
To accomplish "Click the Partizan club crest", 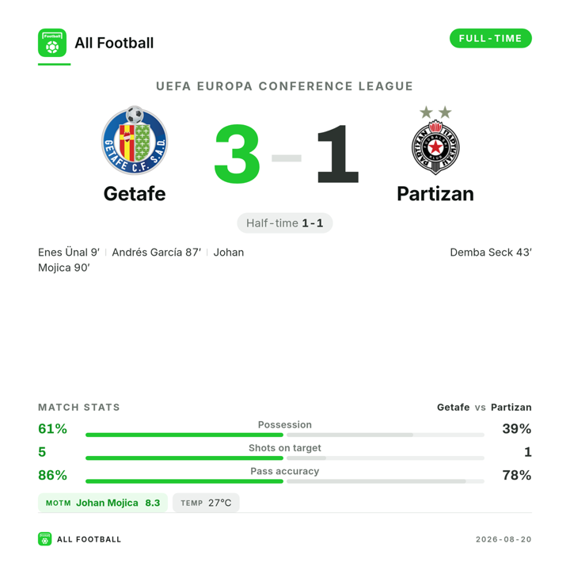I will click(435, 140).
